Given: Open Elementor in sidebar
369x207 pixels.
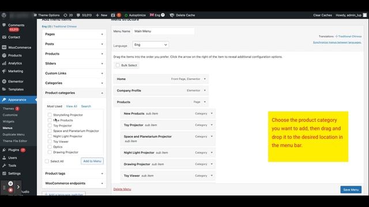Looking at the screenshot, I should click(16, 82).
